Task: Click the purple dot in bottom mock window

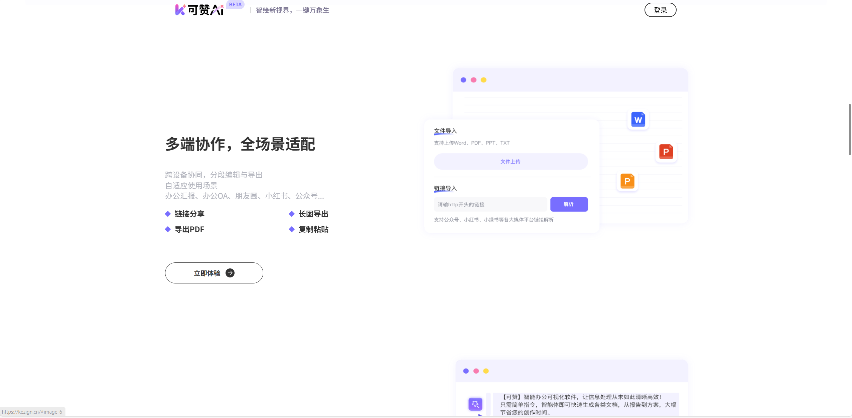Action: tap(466, 371)
